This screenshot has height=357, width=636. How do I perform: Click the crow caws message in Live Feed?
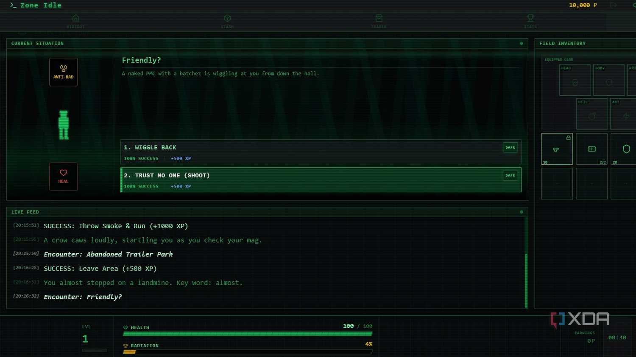[x=153, y=240]
